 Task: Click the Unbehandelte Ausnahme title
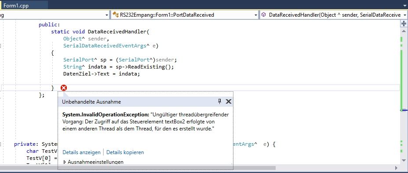[x=91, y=102]
